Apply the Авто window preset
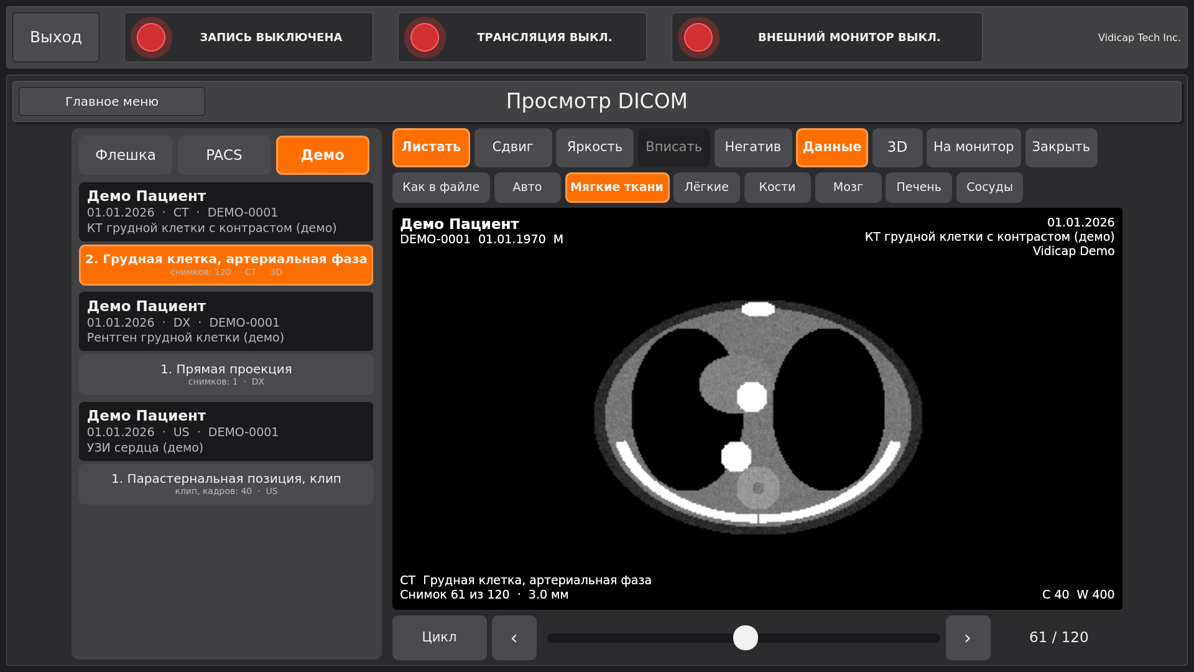Screen dimensions: 1194x672 click(527, 187)
